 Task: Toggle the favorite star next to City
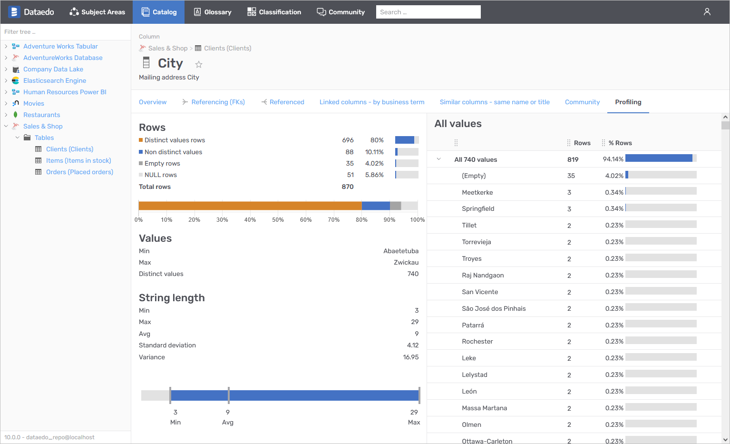(x=198, y=64)
